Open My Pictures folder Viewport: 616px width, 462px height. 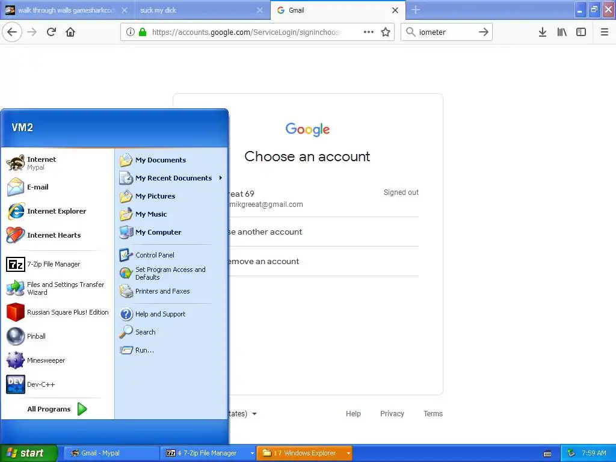(x=171, y=196)
